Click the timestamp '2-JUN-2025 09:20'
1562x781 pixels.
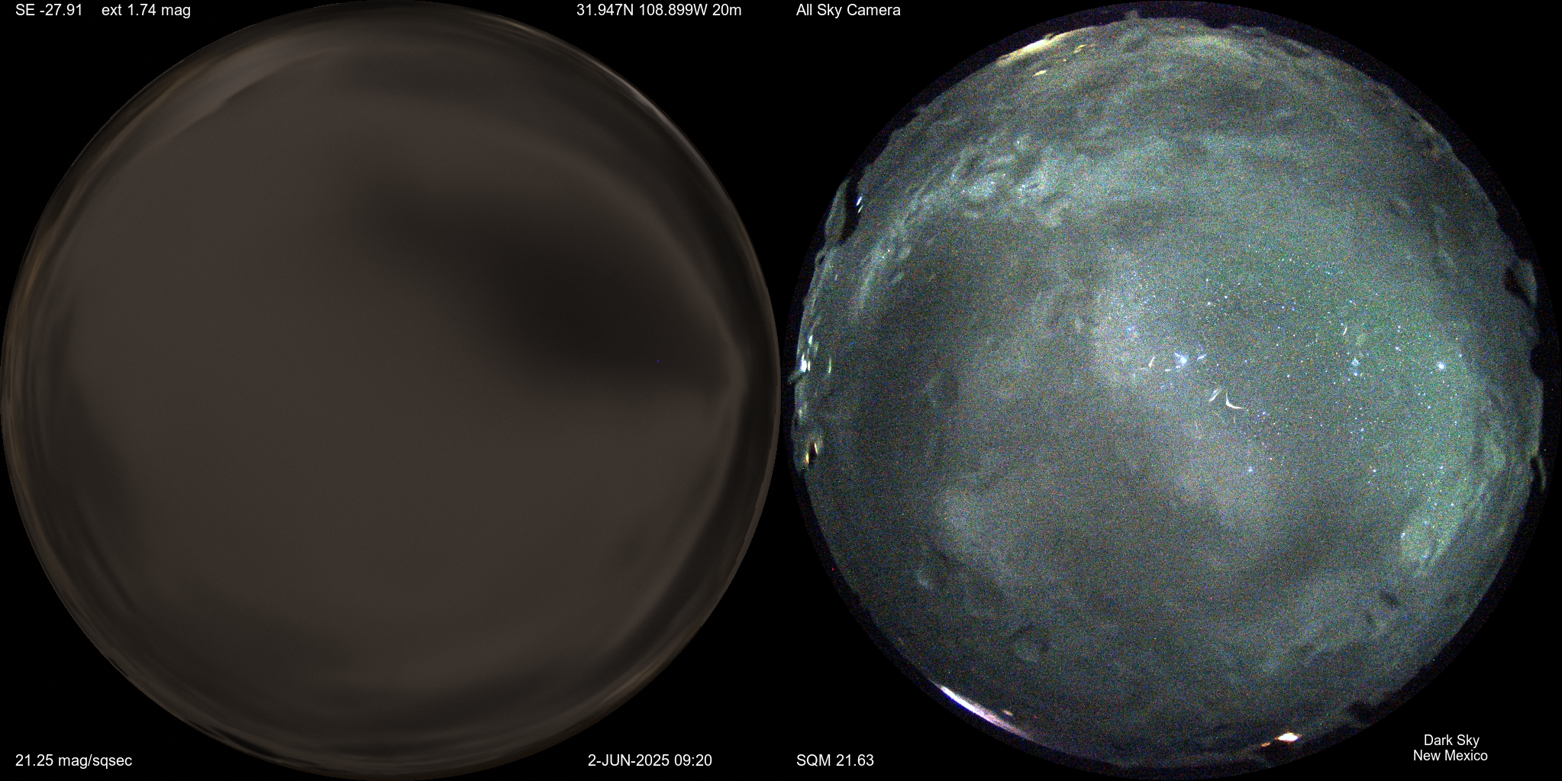click(x=650, y=760)
